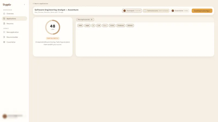Select the Agile keyword chip
The width and height of the screenshot is (218, 122).
[x=87, y=25]
